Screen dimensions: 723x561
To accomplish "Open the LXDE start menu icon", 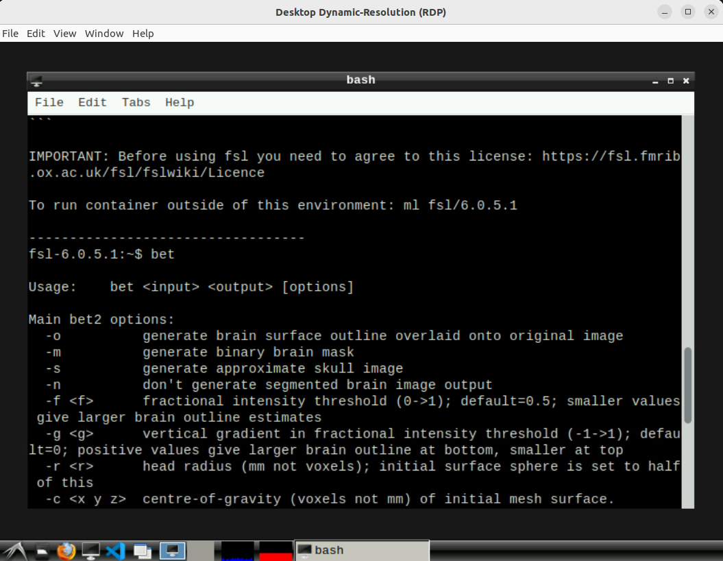I will [15, 550].
